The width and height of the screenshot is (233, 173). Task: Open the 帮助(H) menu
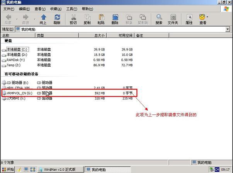87,9
